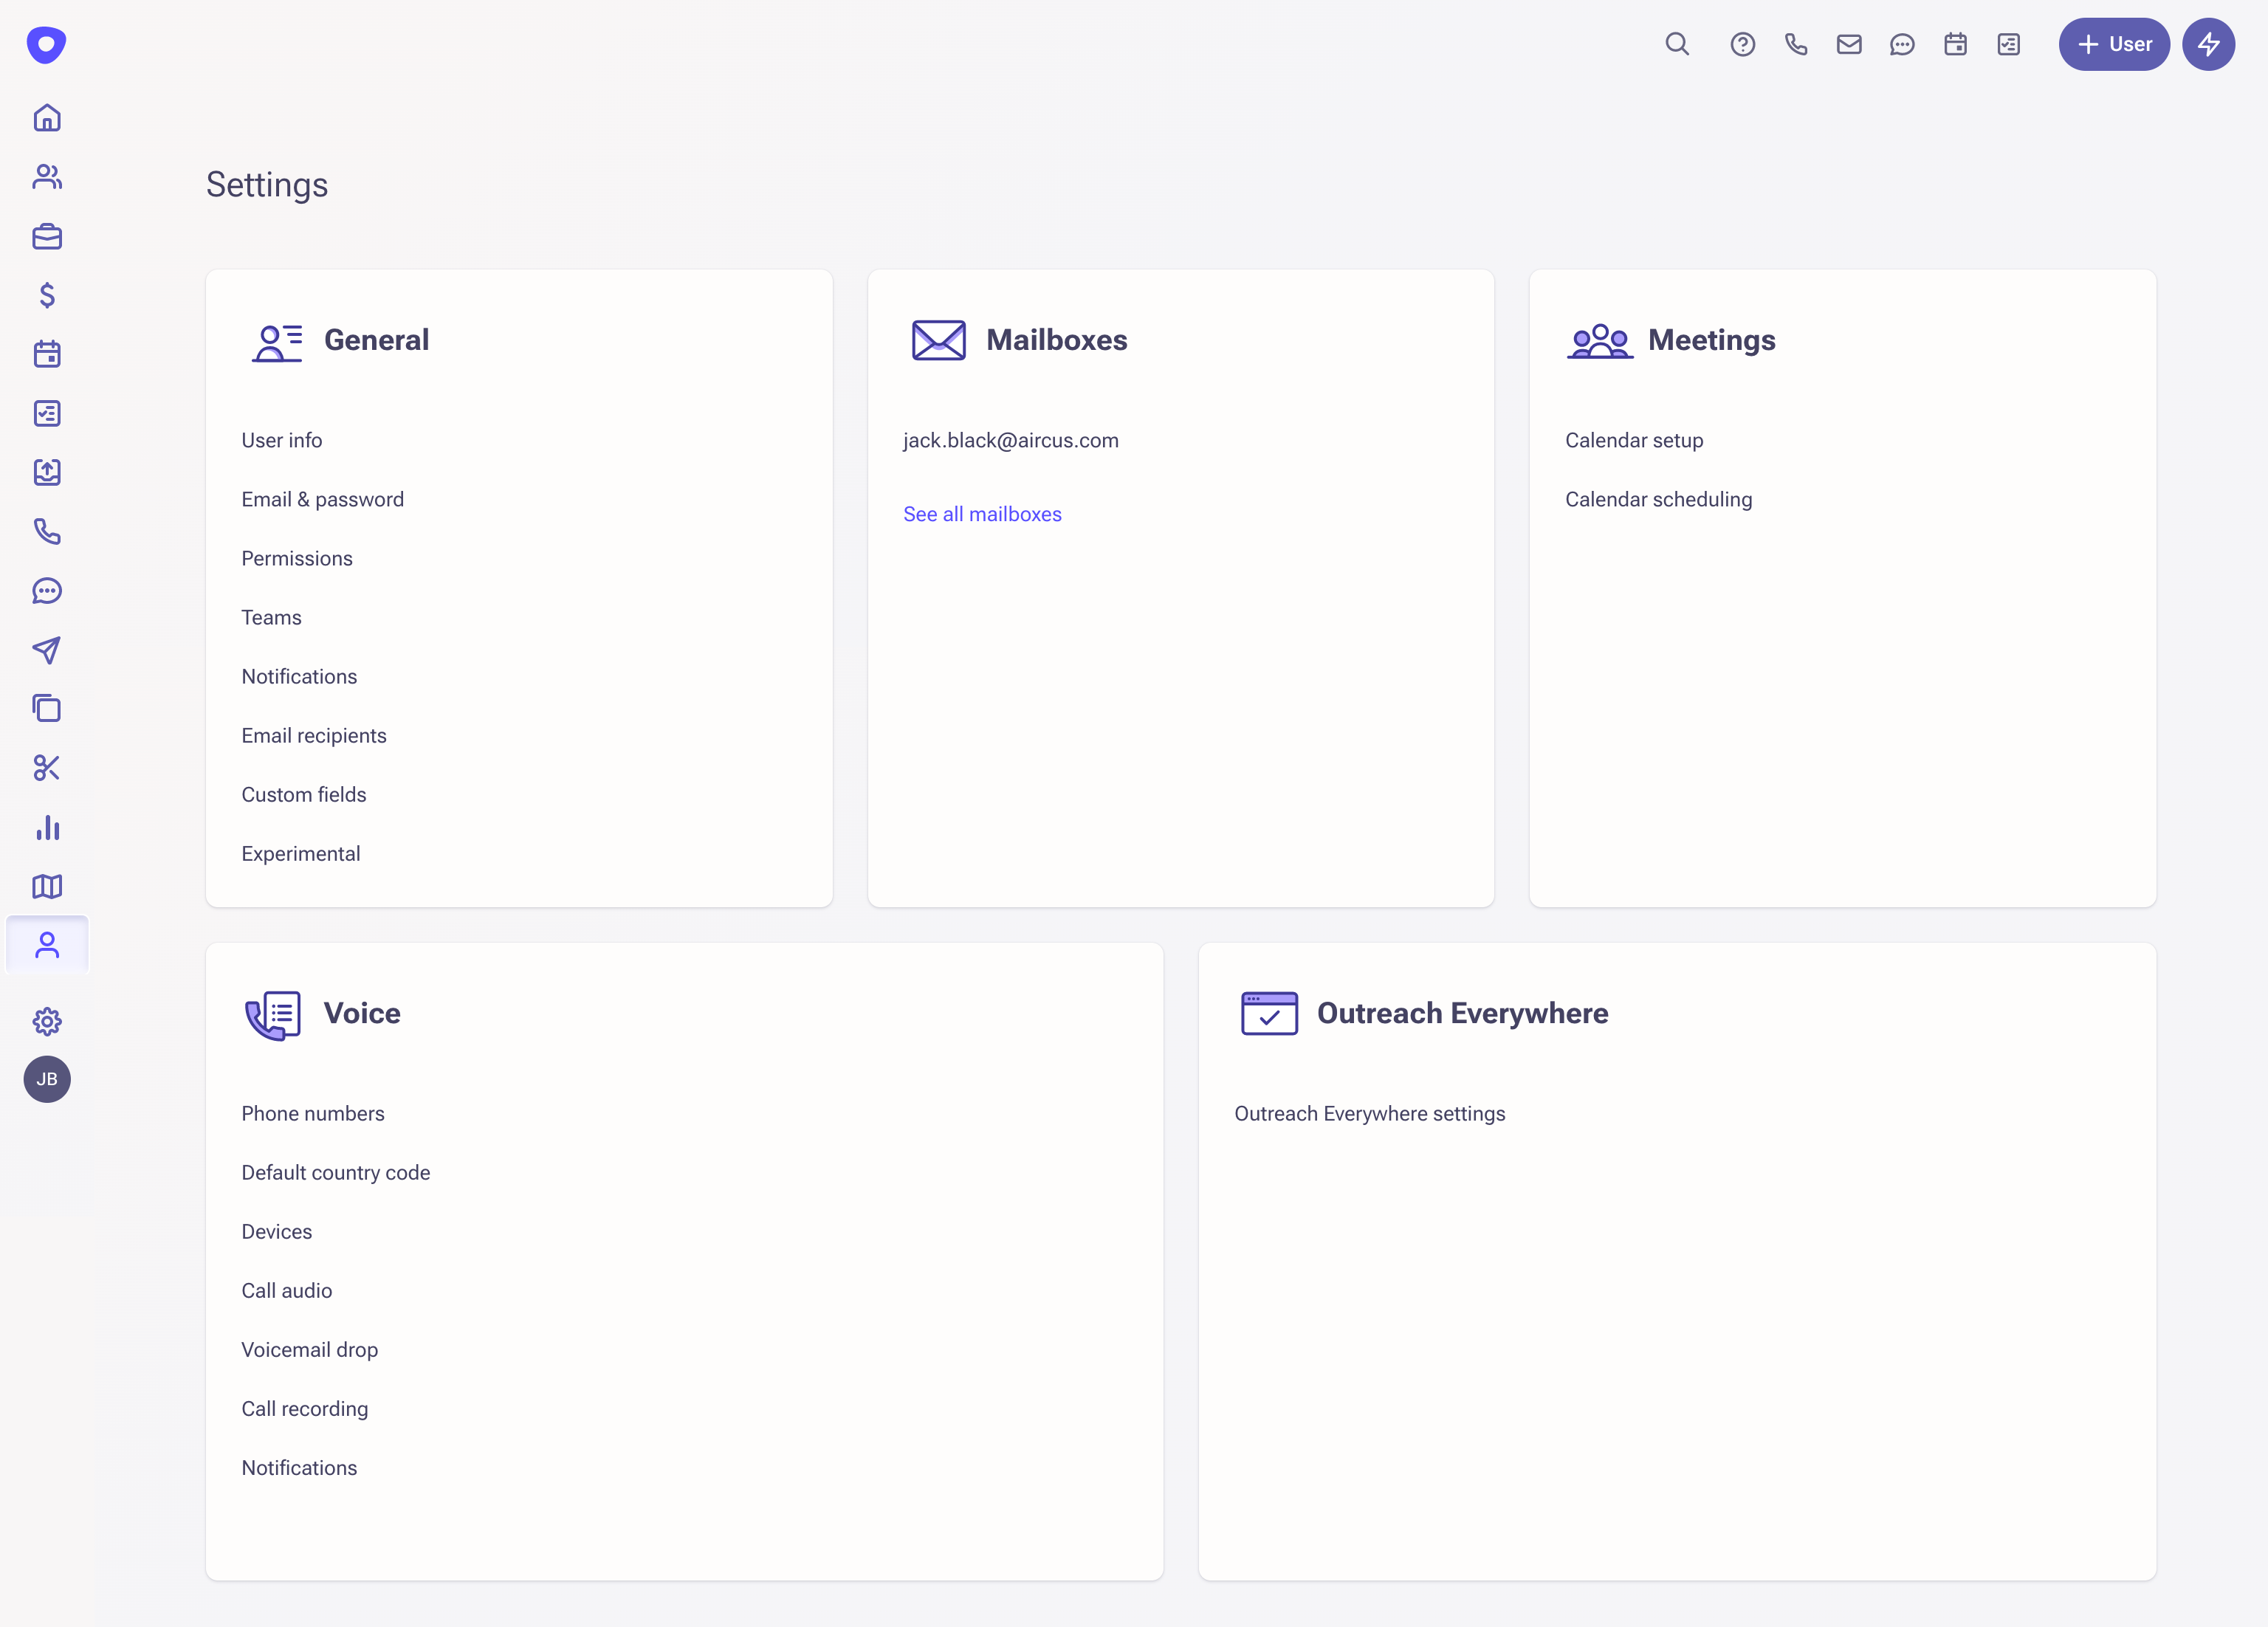
Task: Open the sidebar Sequences paper plane icon
Action: click(x=47, y=650)
